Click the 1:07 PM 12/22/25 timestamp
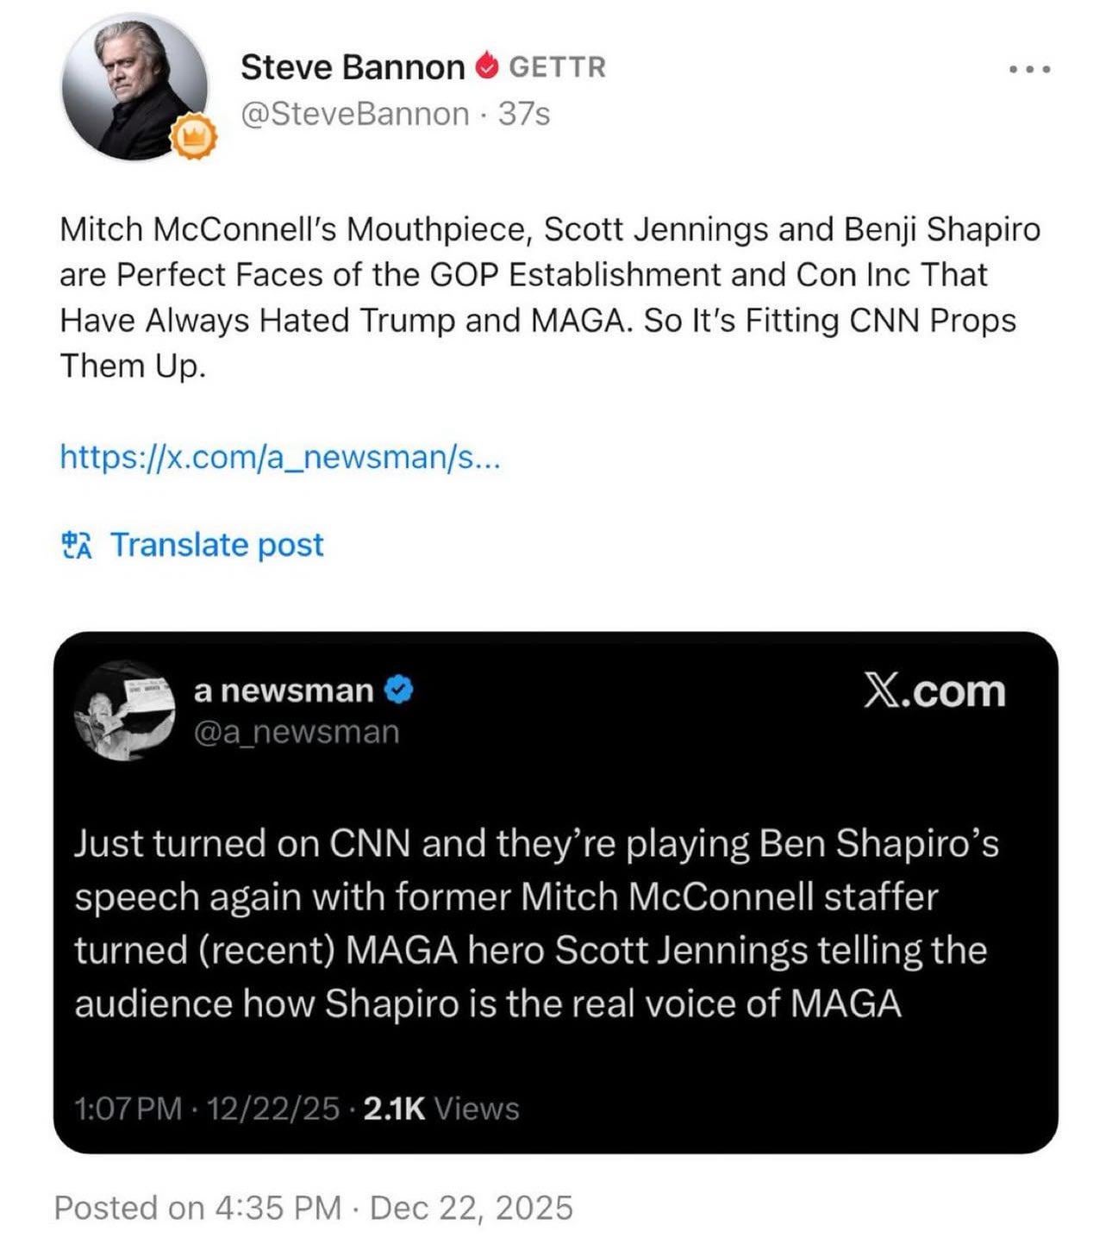 [207, 1109]
